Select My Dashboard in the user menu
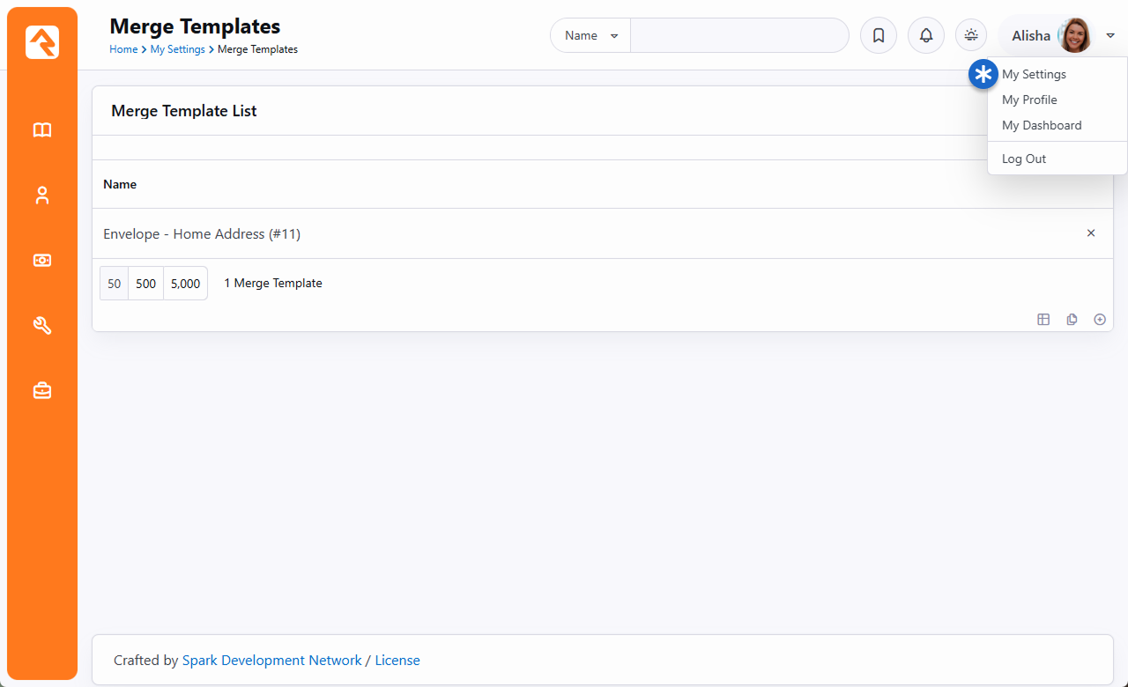This screenshot has width=1128, height=687. tap(1042, 125)
